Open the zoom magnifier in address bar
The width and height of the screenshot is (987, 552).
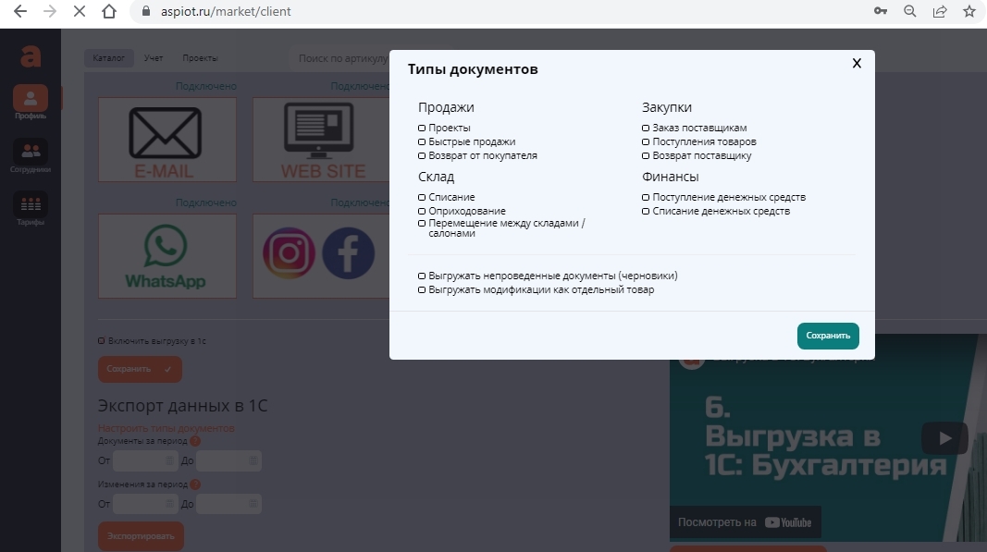909,11
